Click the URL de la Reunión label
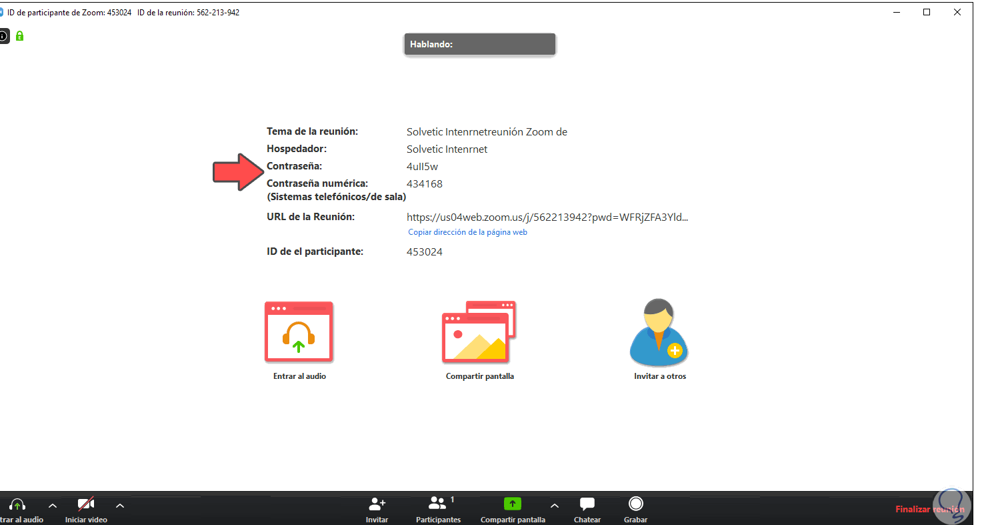Image resolution: width=986 pixels, height=525 pixels. (311, 217)
